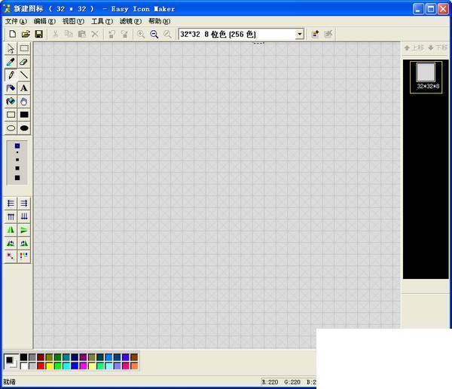Select the paint bucket fill tool
Viewport: 452px width, 389px height.
click(11, 101)
